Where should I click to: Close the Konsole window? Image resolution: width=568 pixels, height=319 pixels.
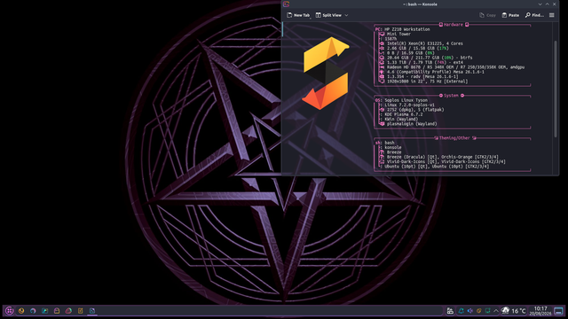click(x=554, y=4)
